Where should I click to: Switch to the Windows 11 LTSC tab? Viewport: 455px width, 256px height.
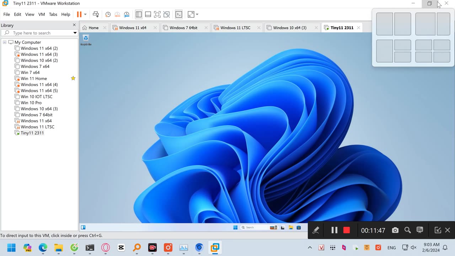(235, 28)
